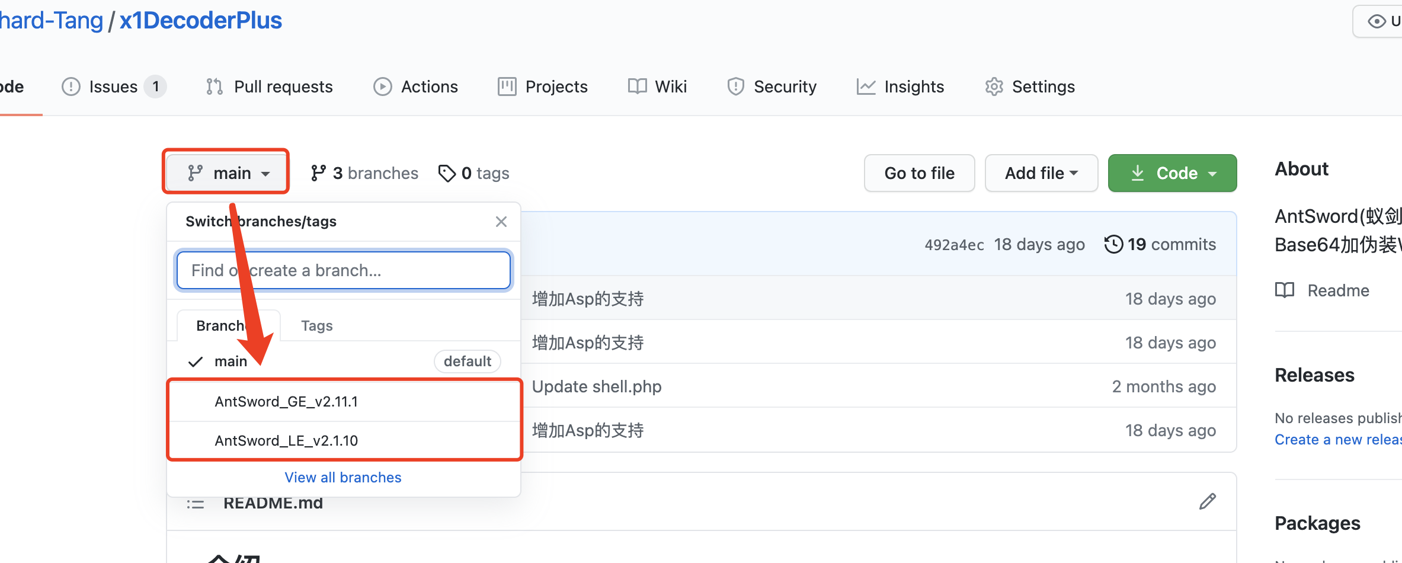Click Go to file button
Screen dimensions: 1402x563
click(x=919, y=173)
